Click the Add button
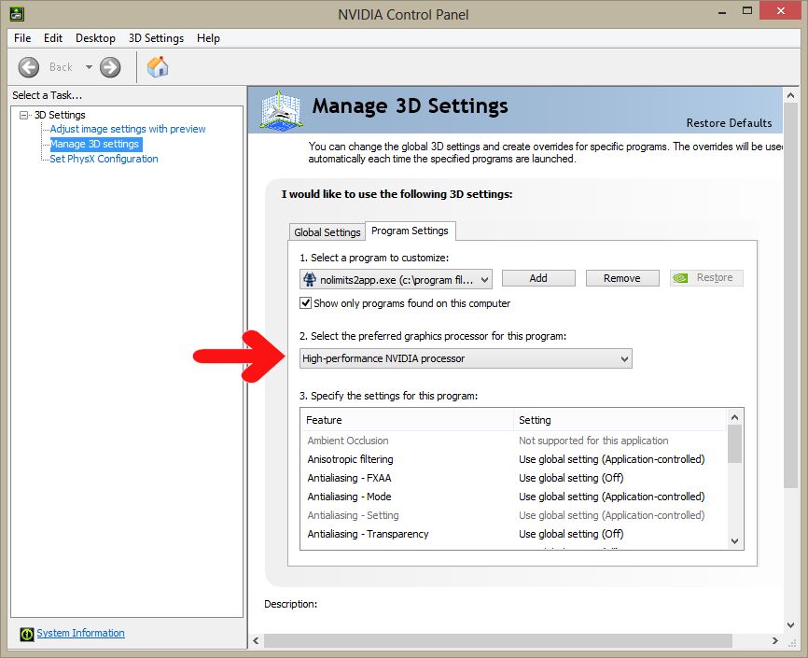 click(538, 278)
